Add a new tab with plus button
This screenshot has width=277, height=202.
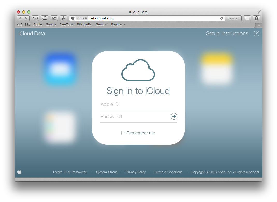[x=259, y=25]
